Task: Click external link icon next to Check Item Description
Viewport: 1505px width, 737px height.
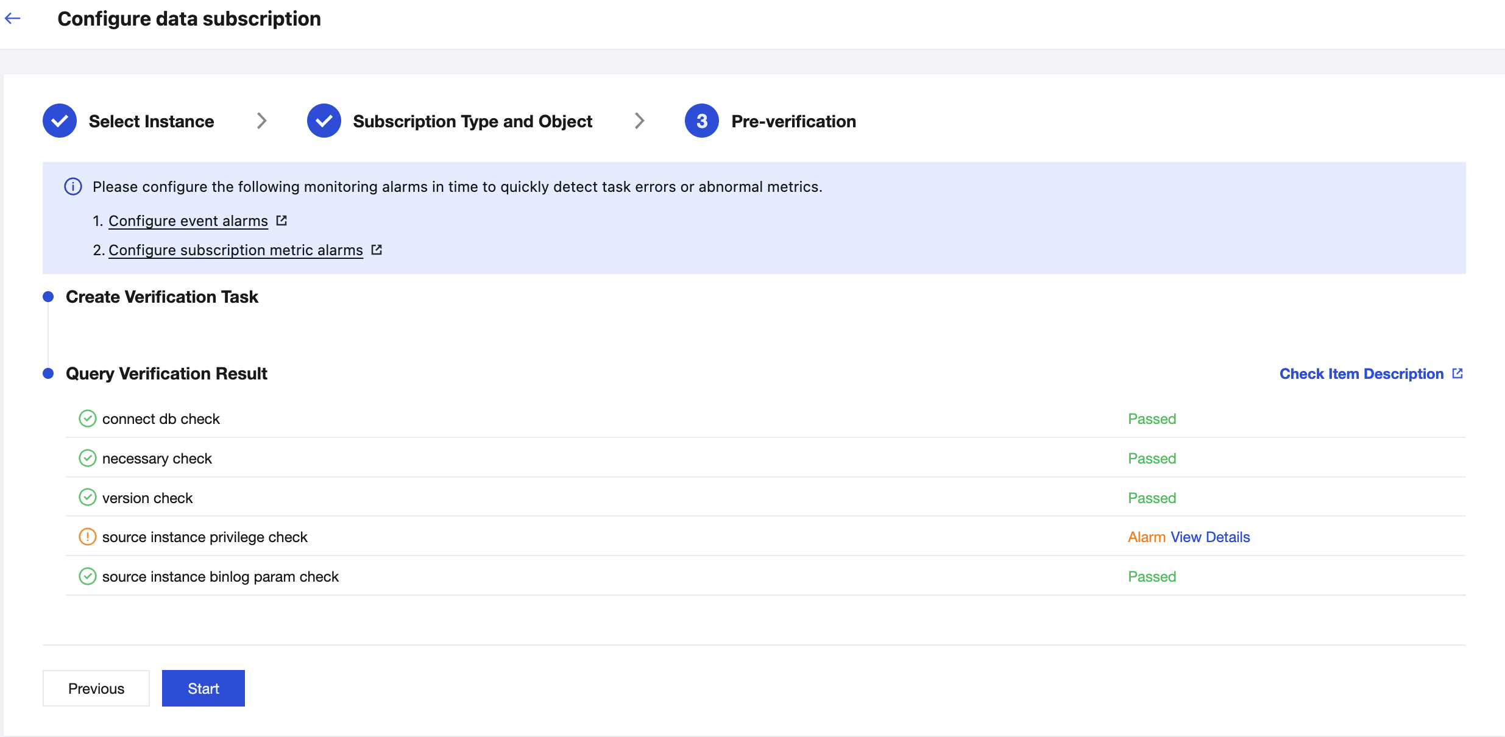Action: pyautogui.click(x=1457, y=373)
